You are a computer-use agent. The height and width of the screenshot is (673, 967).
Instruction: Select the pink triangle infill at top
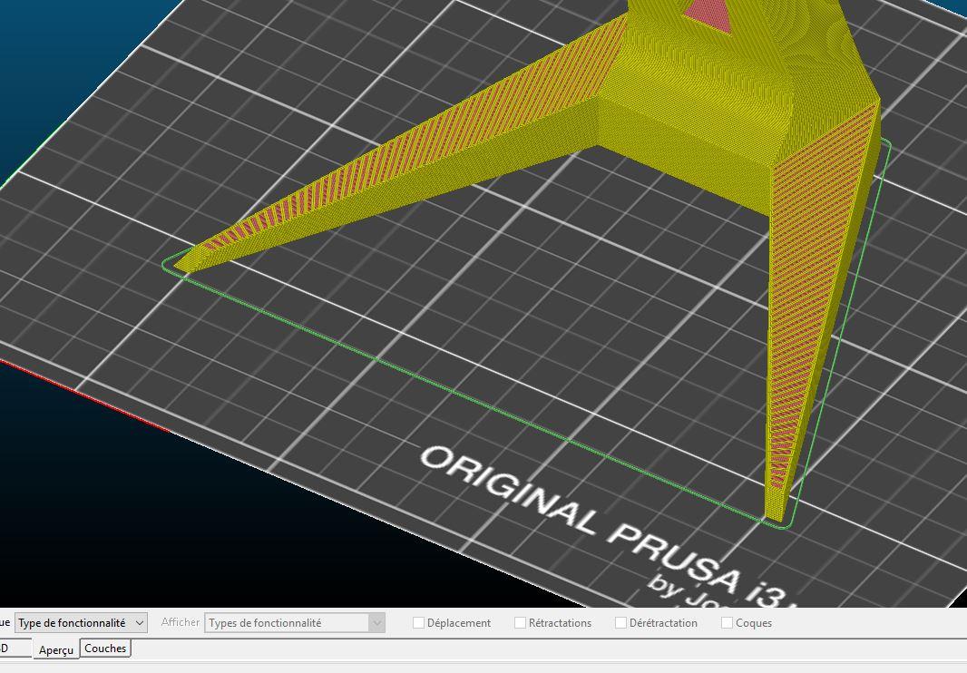point(708,13)
